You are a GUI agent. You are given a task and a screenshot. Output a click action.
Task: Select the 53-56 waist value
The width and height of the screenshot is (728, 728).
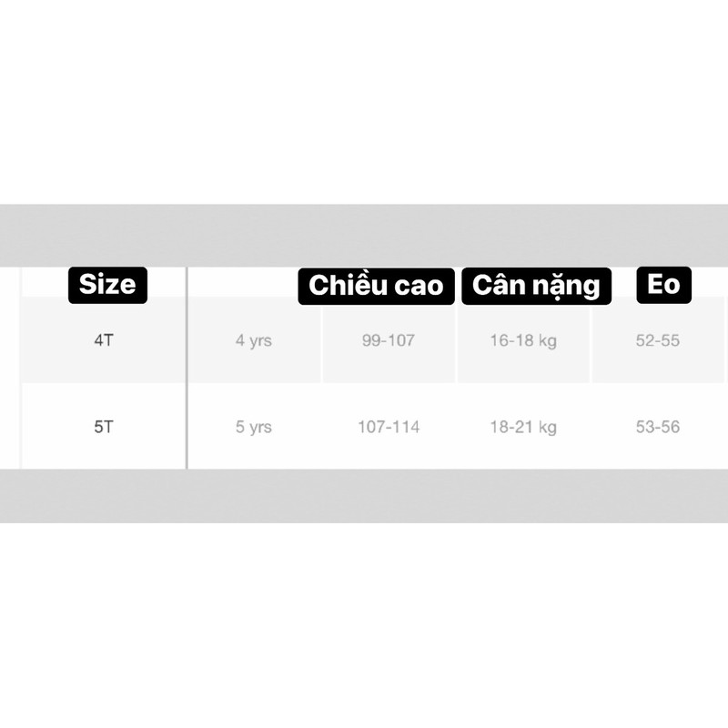point(658,427)
